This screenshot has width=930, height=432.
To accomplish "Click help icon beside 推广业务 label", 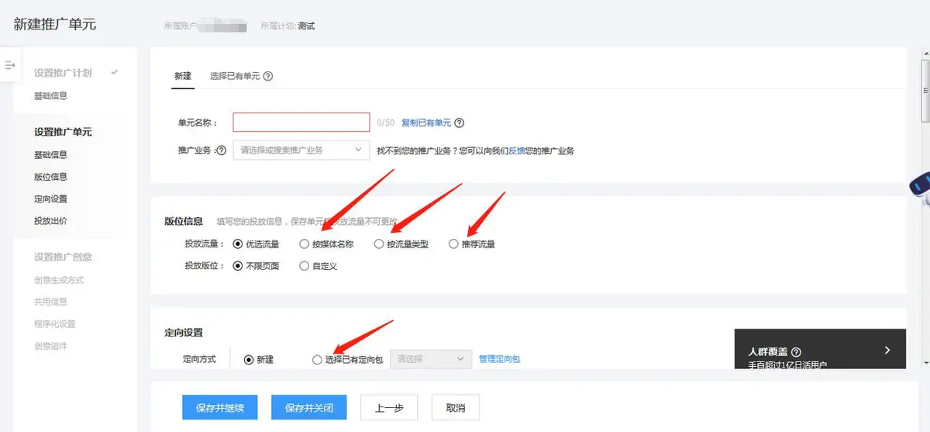I will pyautogui.click(x=221, y=150).
